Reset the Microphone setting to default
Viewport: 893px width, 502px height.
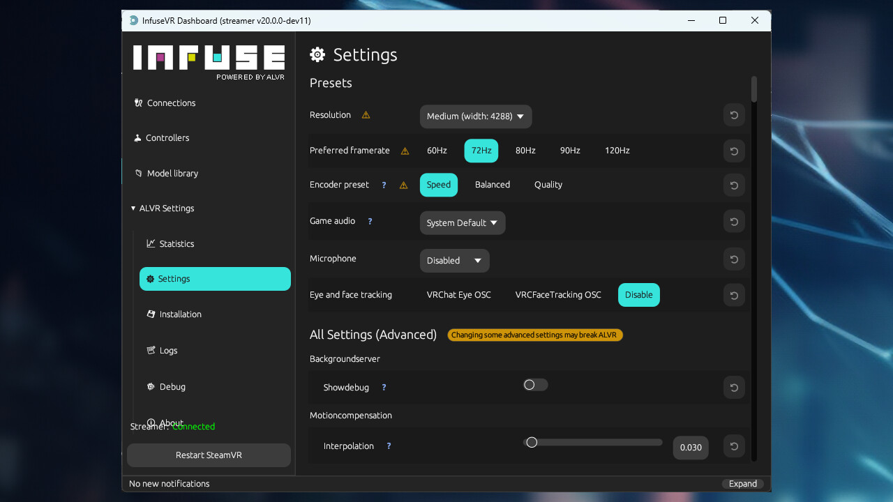[x=734, y=259]
